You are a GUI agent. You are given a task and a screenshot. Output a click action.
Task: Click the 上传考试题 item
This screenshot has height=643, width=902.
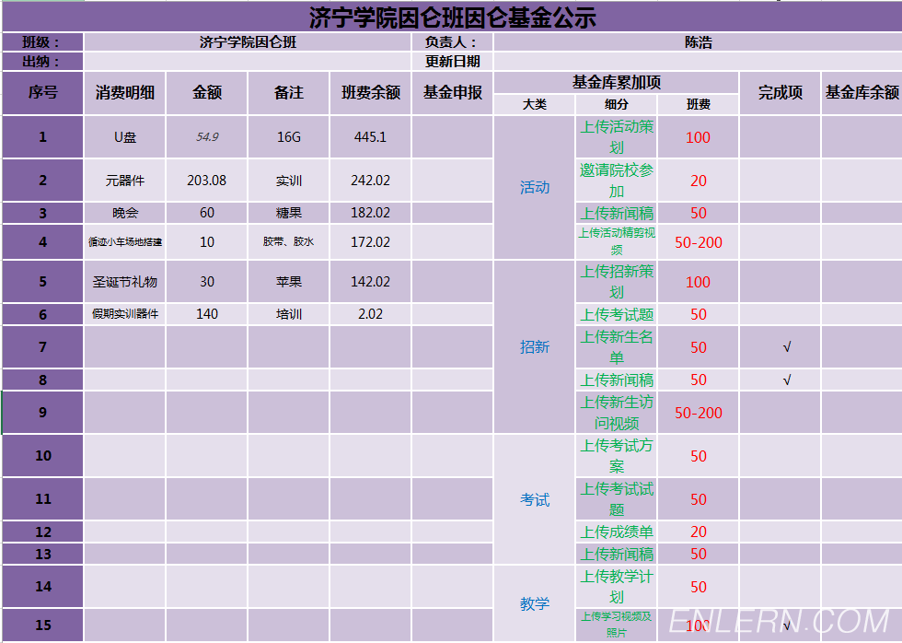[x=616, y=314]
